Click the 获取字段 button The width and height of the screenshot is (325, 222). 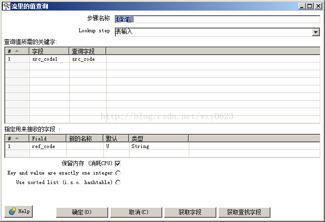190,212
